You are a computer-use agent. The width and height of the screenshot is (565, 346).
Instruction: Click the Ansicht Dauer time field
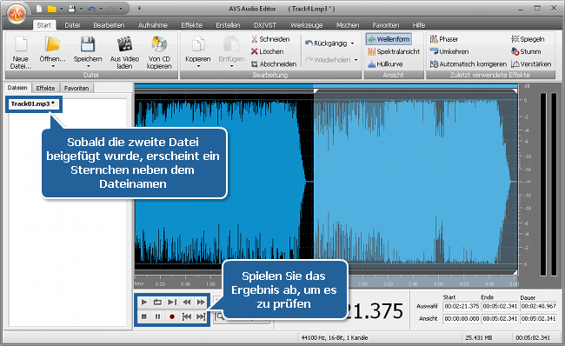pyautogui.click(x=538, y=319)
